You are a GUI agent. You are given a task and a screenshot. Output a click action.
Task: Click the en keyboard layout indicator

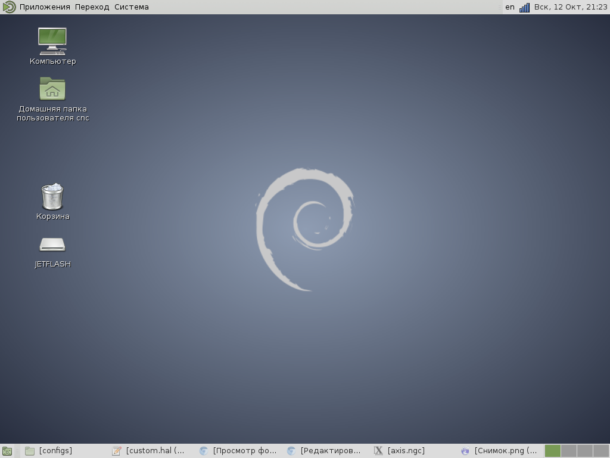point(510,7)
